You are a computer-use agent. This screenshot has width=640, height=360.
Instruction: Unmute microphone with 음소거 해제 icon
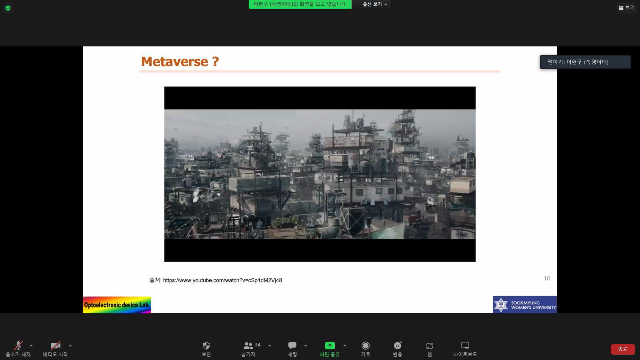click(x=18, y=349)
